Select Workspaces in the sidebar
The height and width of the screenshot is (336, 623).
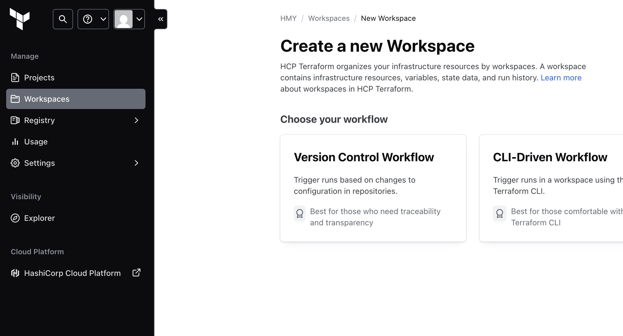[76, 99]
